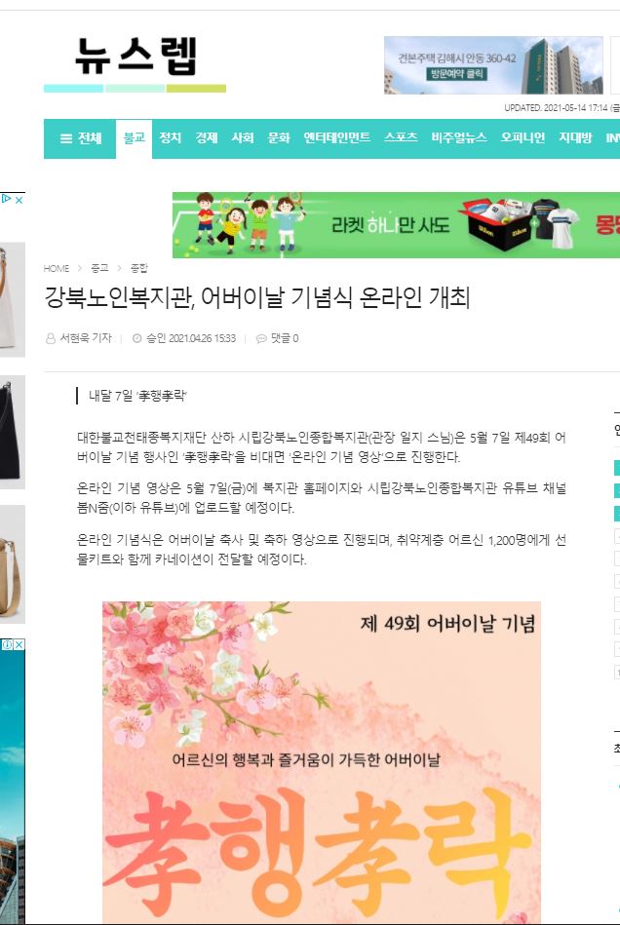Click the reporter person icon beside 서현욱 기자

(x=51, y=338)
